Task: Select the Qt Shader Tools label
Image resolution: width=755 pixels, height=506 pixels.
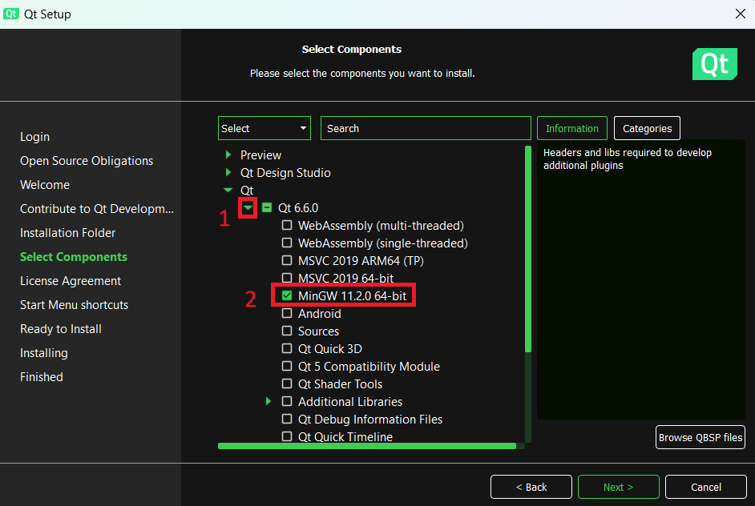Action: coord(340,384)
